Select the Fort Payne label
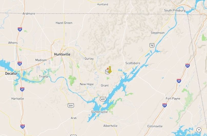Viewport: 207px width, 136px height. [x=173, y=98]
